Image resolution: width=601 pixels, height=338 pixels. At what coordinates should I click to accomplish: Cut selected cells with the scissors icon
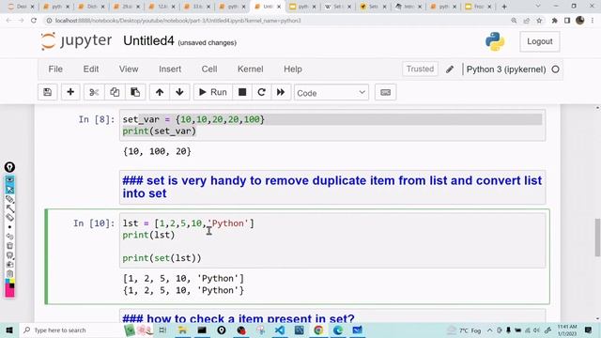tap(94, 92)
